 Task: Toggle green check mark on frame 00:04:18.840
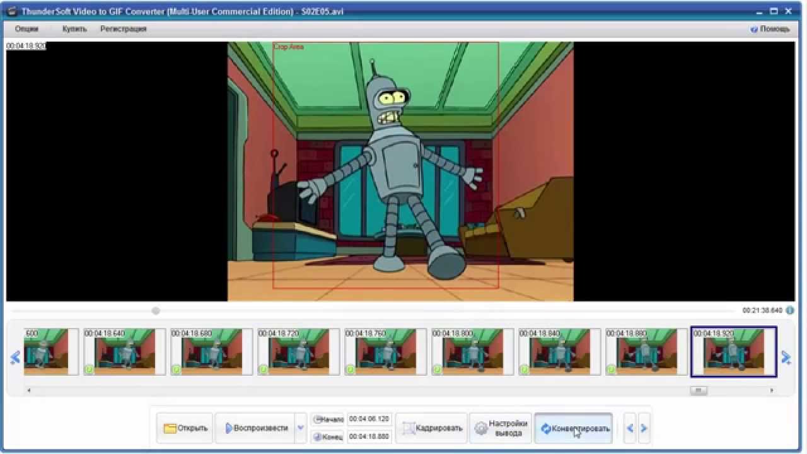click(524, 370)
